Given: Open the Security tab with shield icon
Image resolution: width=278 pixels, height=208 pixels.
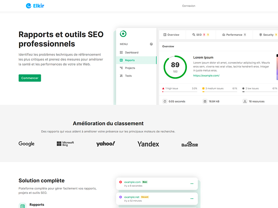Looking at the screenshot, I should (268, 35).
